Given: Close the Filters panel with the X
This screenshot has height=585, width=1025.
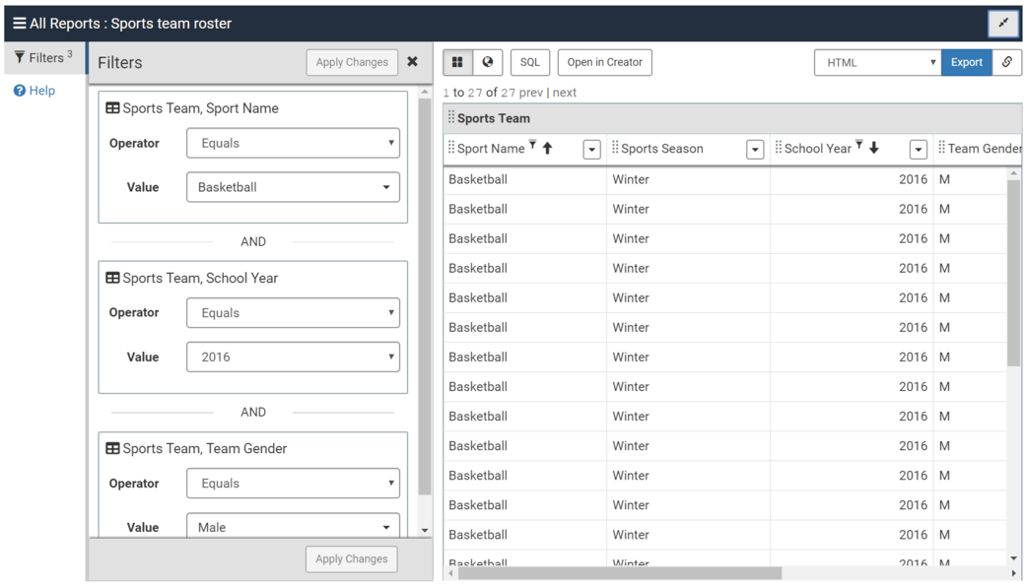Looking at the screenshot, I should tap(412, 62).
